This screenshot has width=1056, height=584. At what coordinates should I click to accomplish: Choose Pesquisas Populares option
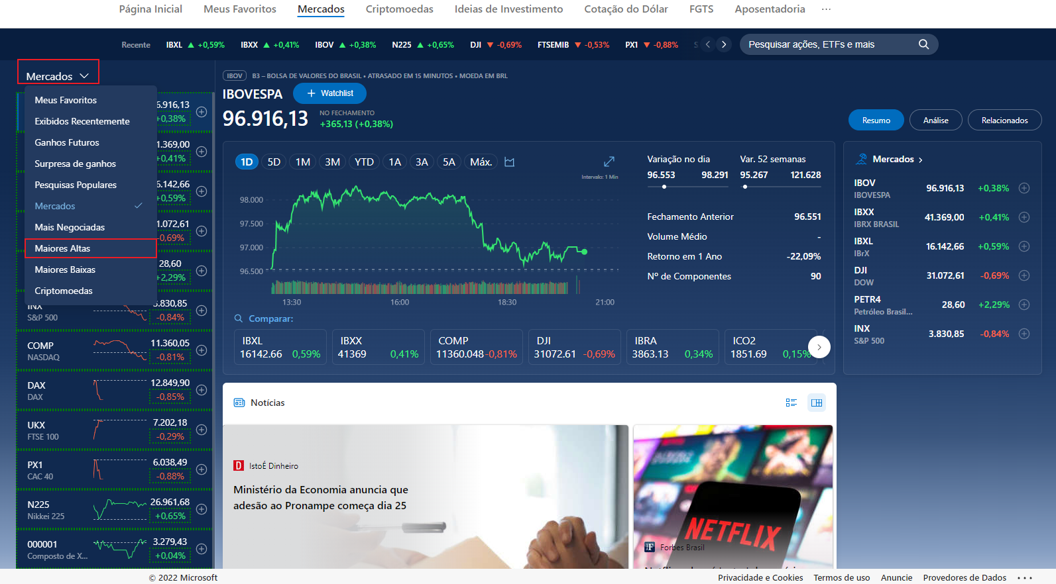click(x=90, y=185)
